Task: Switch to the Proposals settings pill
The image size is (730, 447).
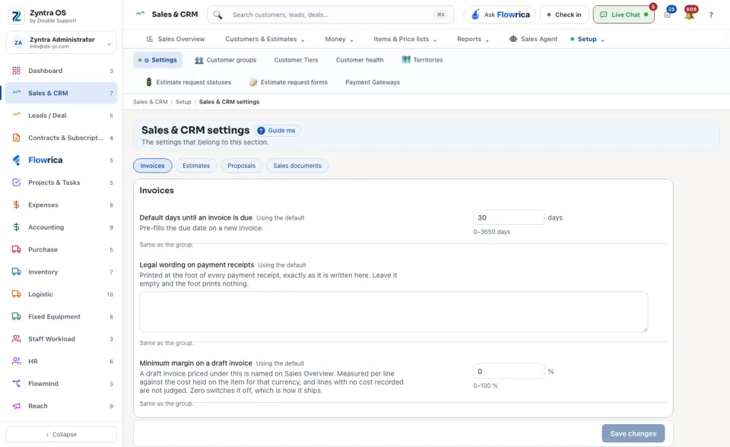Action: coord(241,166)
